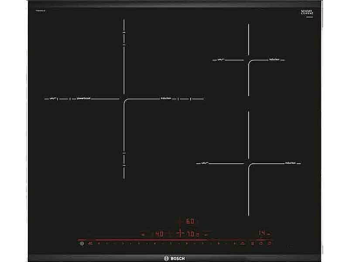Select the display showing 40
The width and height of the screenshot is (349, 262).
coord(159,234)
